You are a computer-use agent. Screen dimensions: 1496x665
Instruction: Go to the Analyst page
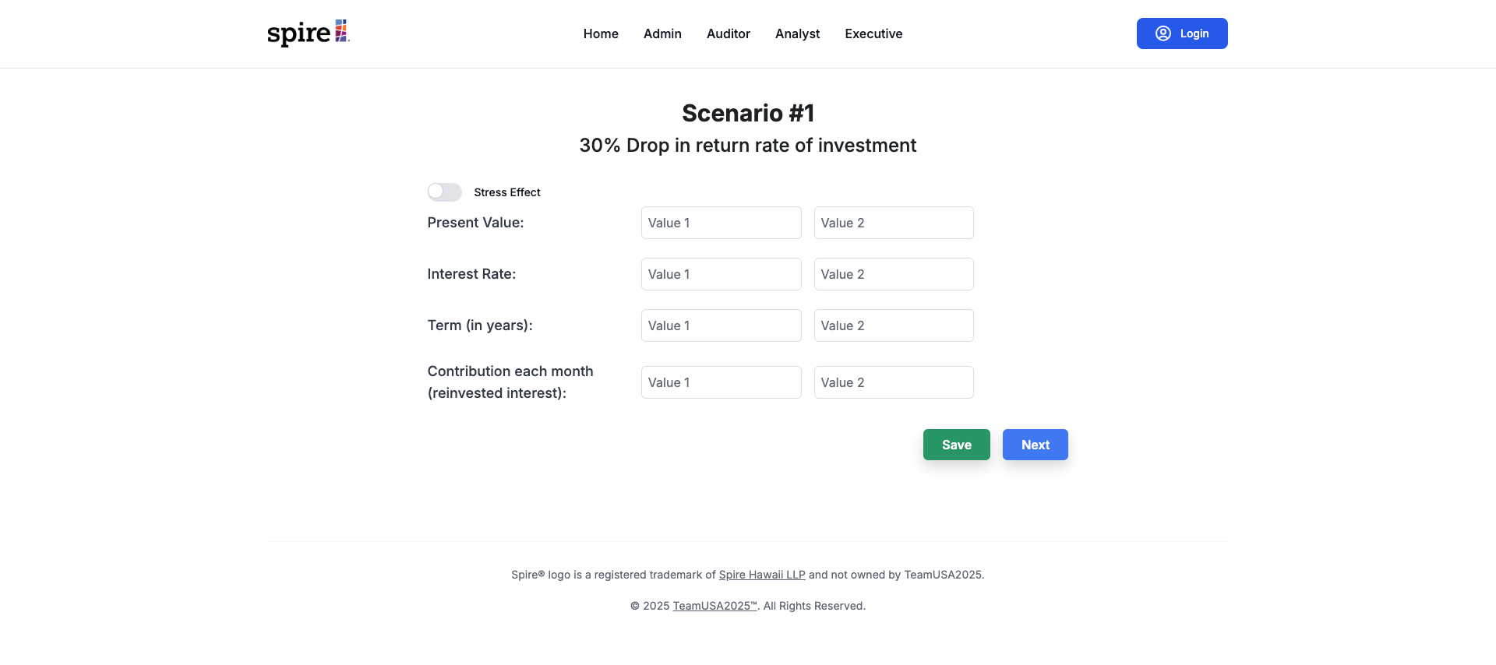click(797, 33)
